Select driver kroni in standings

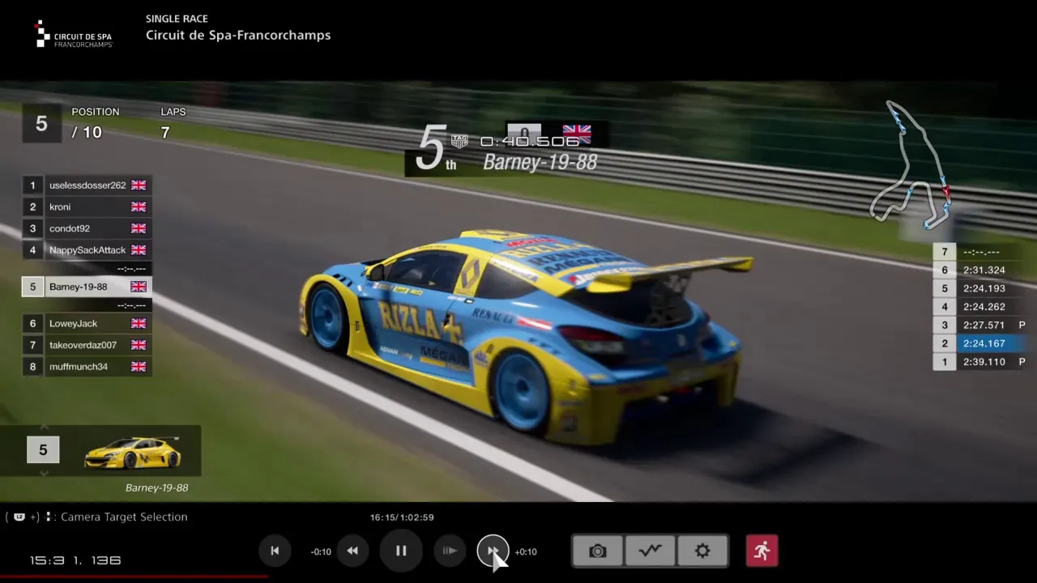(87, 207)
